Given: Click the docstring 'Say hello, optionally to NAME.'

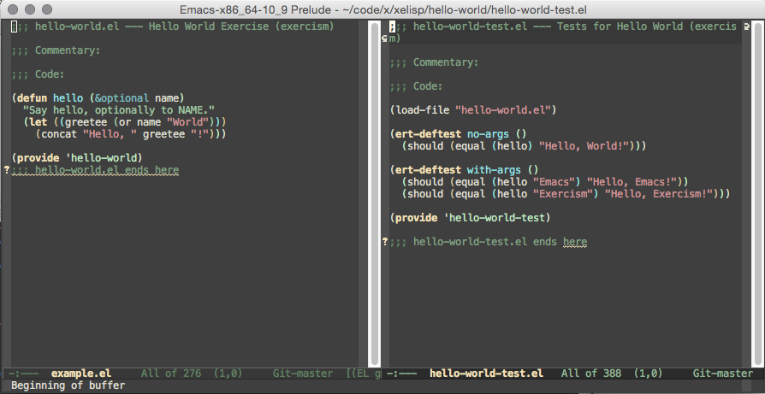Looking at the screenshot, I should click(119, 110).
